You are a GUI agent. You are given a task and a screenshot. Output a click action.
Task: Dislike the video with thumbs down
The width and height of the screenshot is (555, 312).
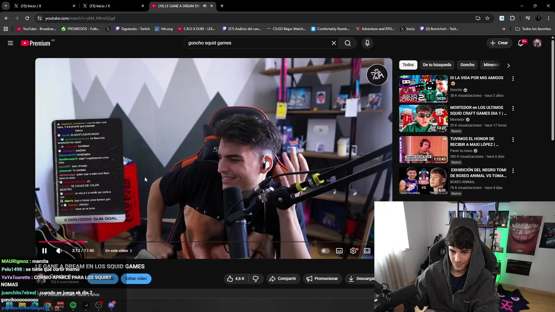pos(256,279)
